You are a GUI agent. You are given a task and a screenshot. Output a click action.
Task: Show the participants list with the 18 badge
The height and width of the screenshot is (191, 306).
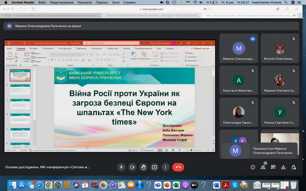(x=263, y=167)
